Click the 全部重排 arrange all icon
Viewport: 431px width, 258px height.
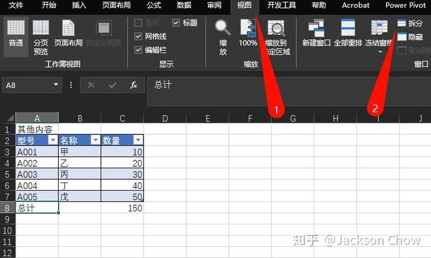[348, 33]
